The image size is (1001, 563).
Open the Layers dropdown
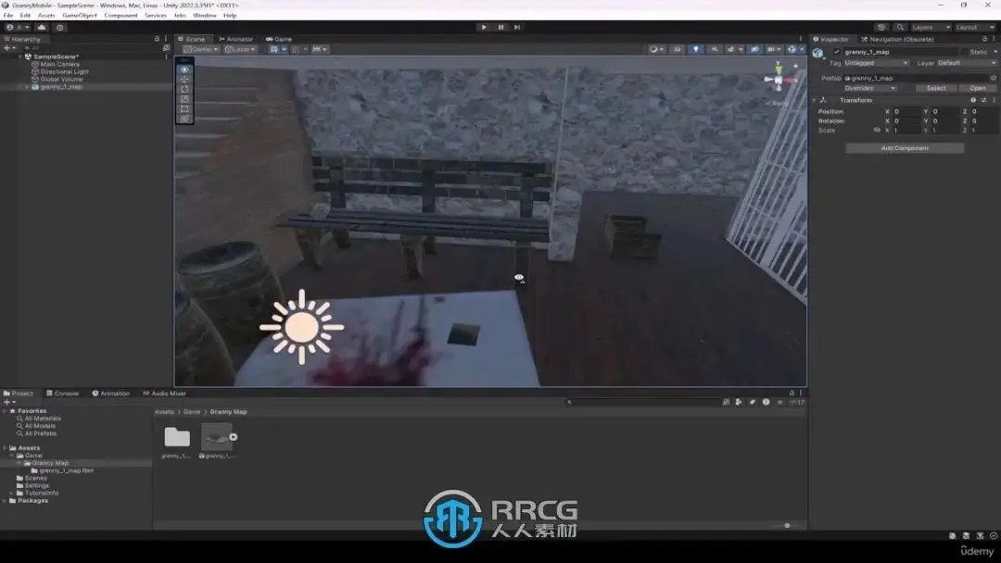click(x=931, y=28)
